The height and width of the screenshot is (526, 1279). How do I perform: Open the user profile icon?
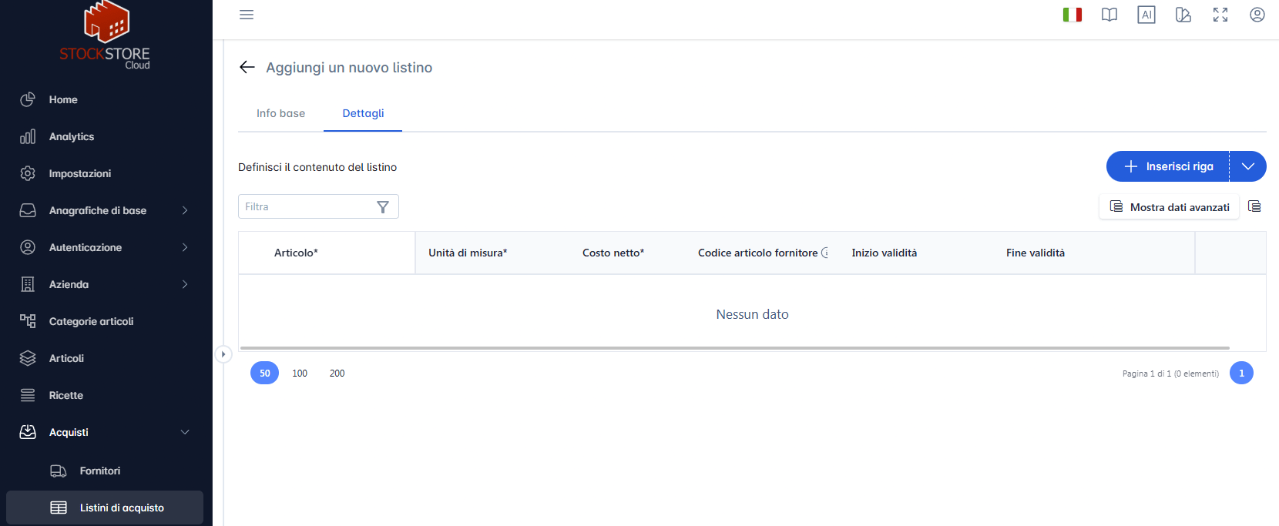[x=1257, y=15]
